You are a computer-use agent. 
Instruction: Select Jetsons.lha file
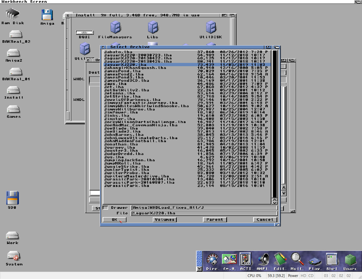pyautogui.click(x=187, y=93)
